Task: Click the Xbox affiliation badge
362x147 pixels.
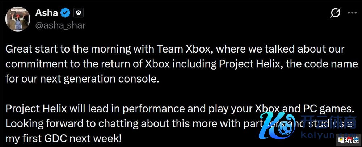Action: click(x=77, y=14)
